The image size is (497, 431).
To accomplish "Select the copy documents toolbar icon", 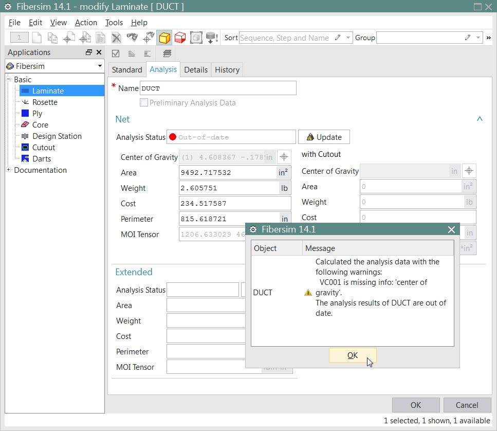I will pos(53,38).
